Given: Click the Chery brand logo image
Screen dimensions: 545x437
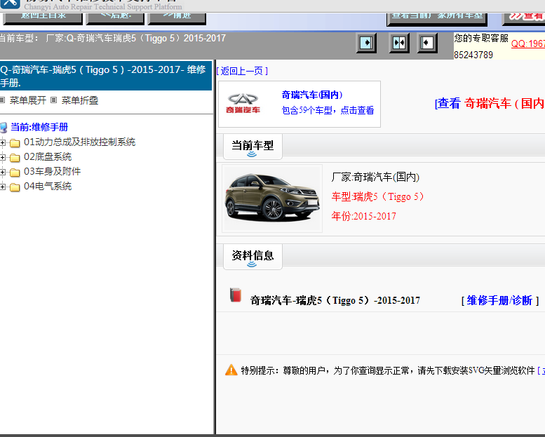Looking at the screenshot, I should tap(243, 104).
